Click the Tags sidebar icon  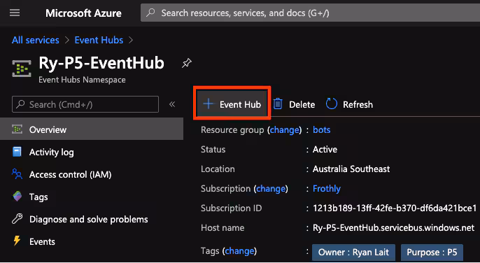17,197
